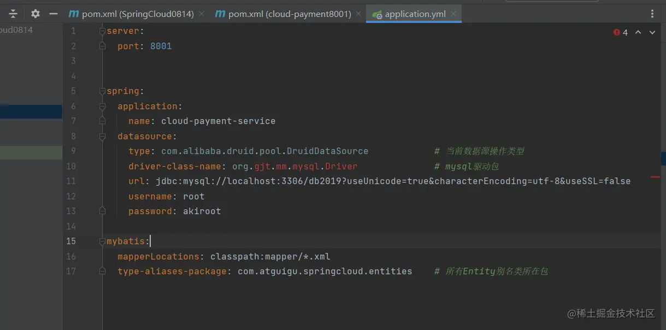This screenshot has width=666, height=330.
Task: Click the datasource key
Action: click(145, 136)
